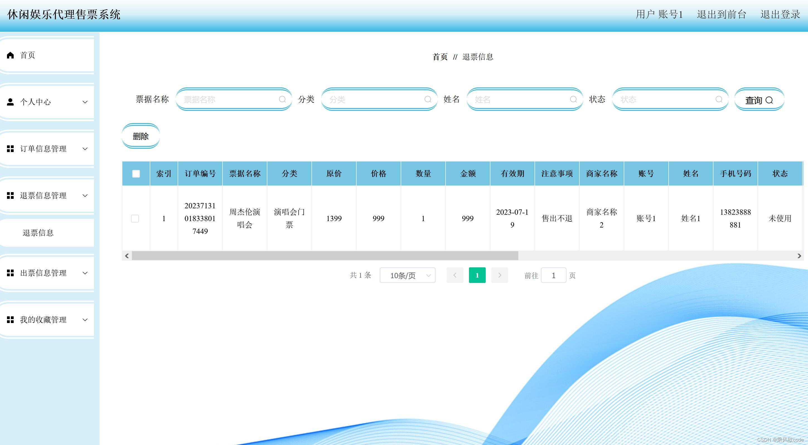Check the select-all checkbox in table header
Viewport: 808px width, 445px height.
click(x=136, y=173)
